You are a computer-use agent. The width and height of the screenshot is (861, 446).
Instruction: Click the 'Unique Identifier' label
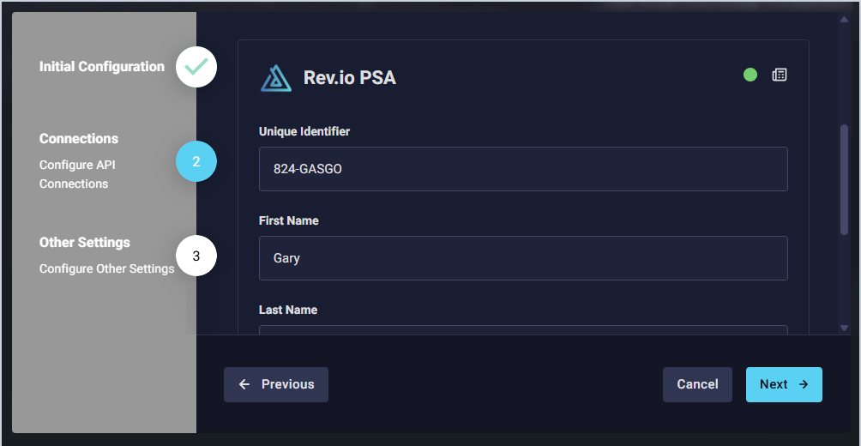[304, 131]
